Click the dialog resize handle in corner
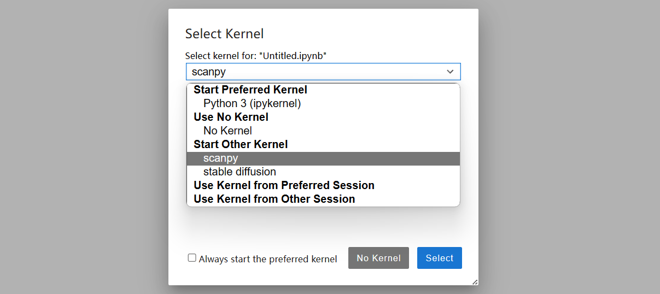This screenshot has height=294, width=660. coord(475,282)
